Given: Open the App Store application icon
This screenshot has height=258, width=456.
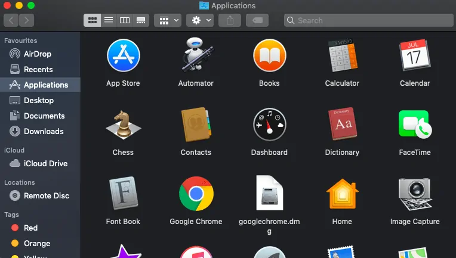Looking at the screenshot, I should tap(124, 55).
